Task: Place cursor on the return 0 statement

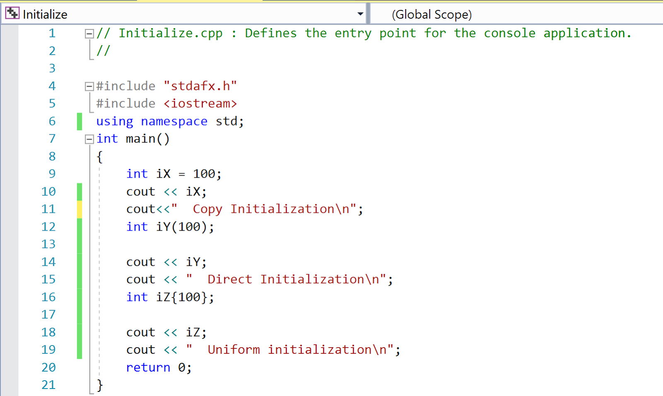Action: pos(158,367)
